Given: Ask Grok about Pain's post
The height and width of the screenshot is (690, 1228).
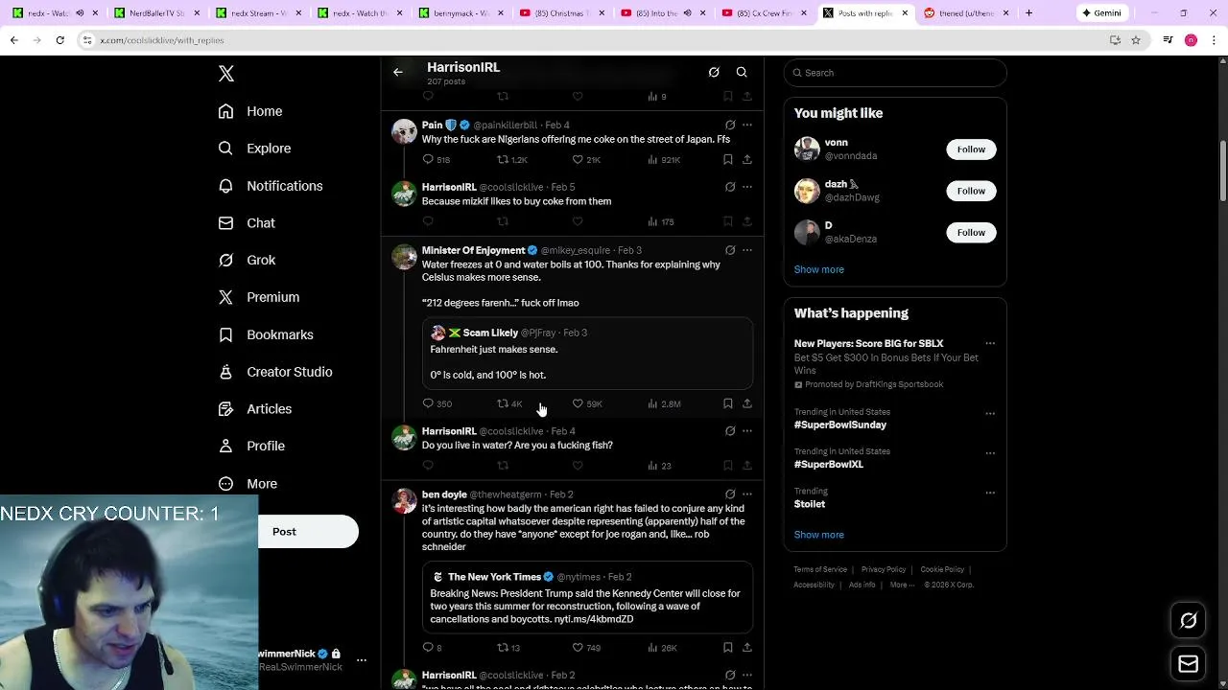Looking at the screenshot, I should [x=730, y=125].
